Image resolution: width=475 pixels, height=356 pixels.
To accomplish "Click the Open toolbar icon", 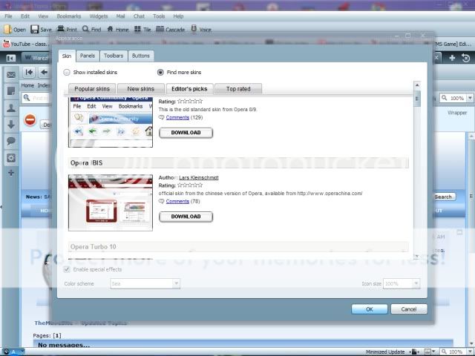I will coord(8,30).
